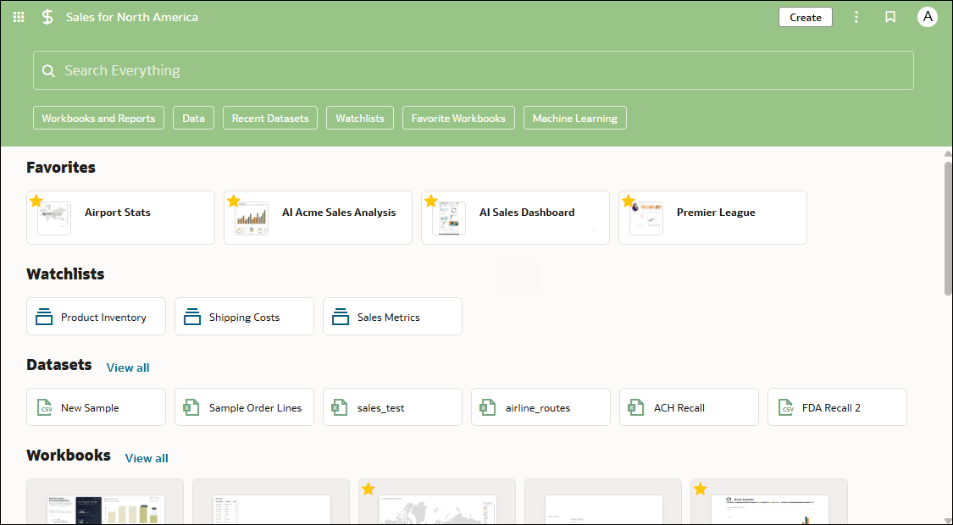Unfavorite AI Acme Sales Analysis star
Image resolution: width=953 pixels, height=525 pixels.
coord(234,201)
